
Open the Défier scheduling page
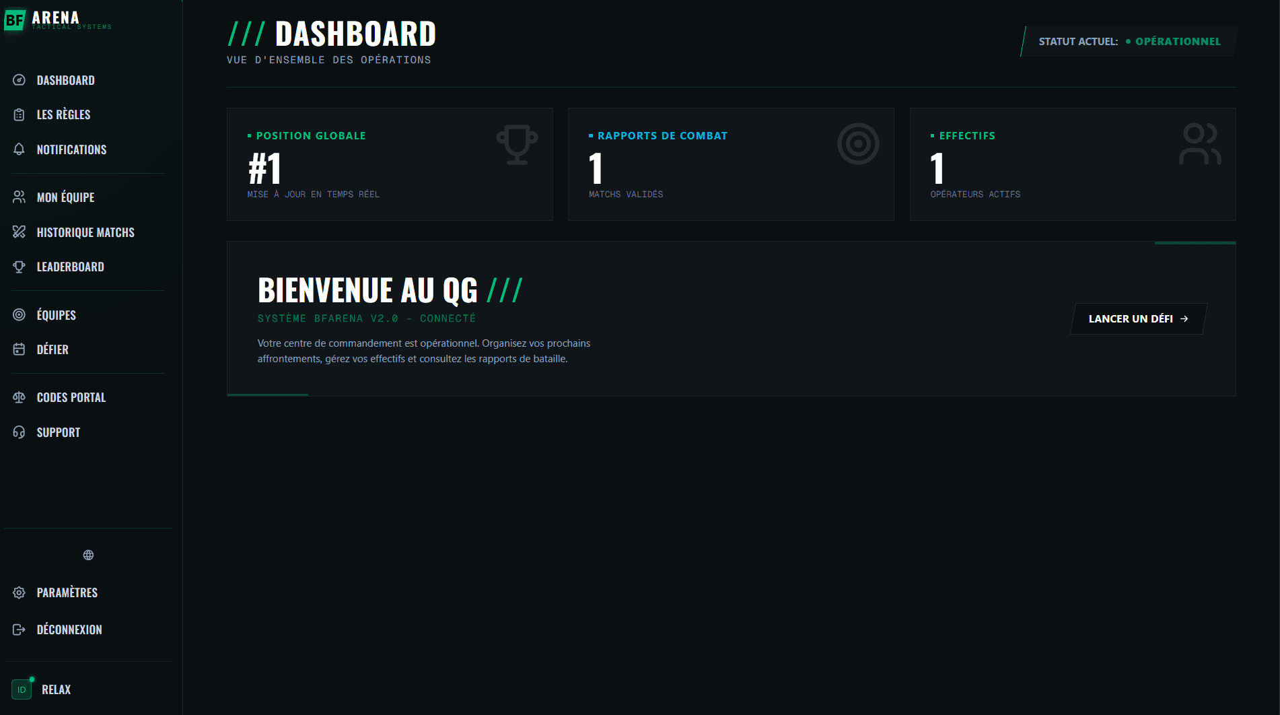pyautogui.click(x=52, y=349)
